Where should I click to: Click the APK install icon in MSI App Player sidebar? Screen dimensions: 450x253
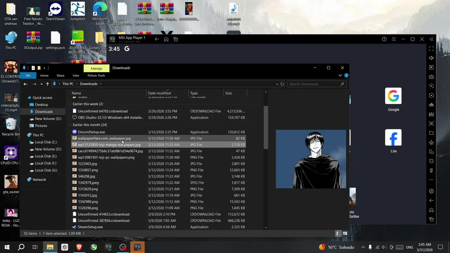point(431,114)
